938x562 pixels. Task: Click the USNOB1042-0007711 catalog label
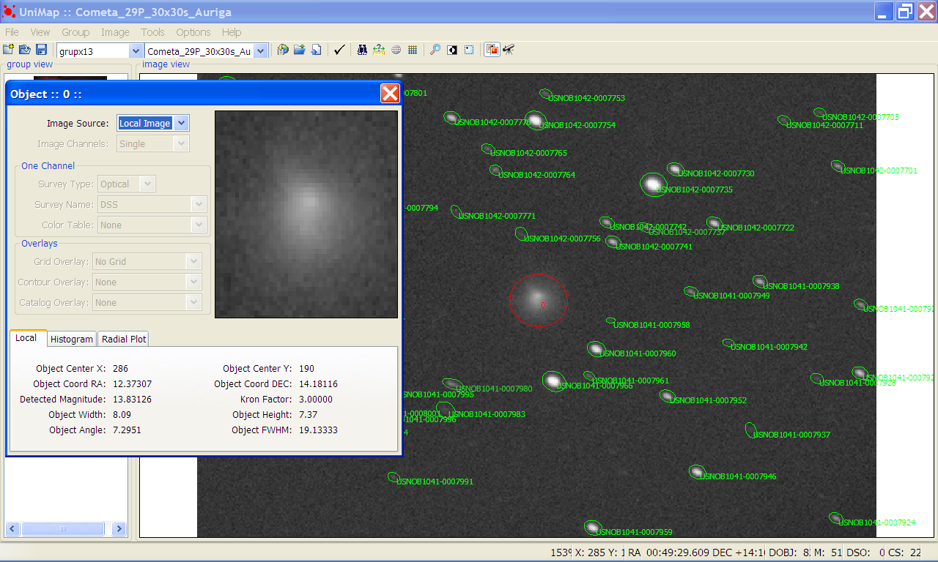tap(824, 125)
